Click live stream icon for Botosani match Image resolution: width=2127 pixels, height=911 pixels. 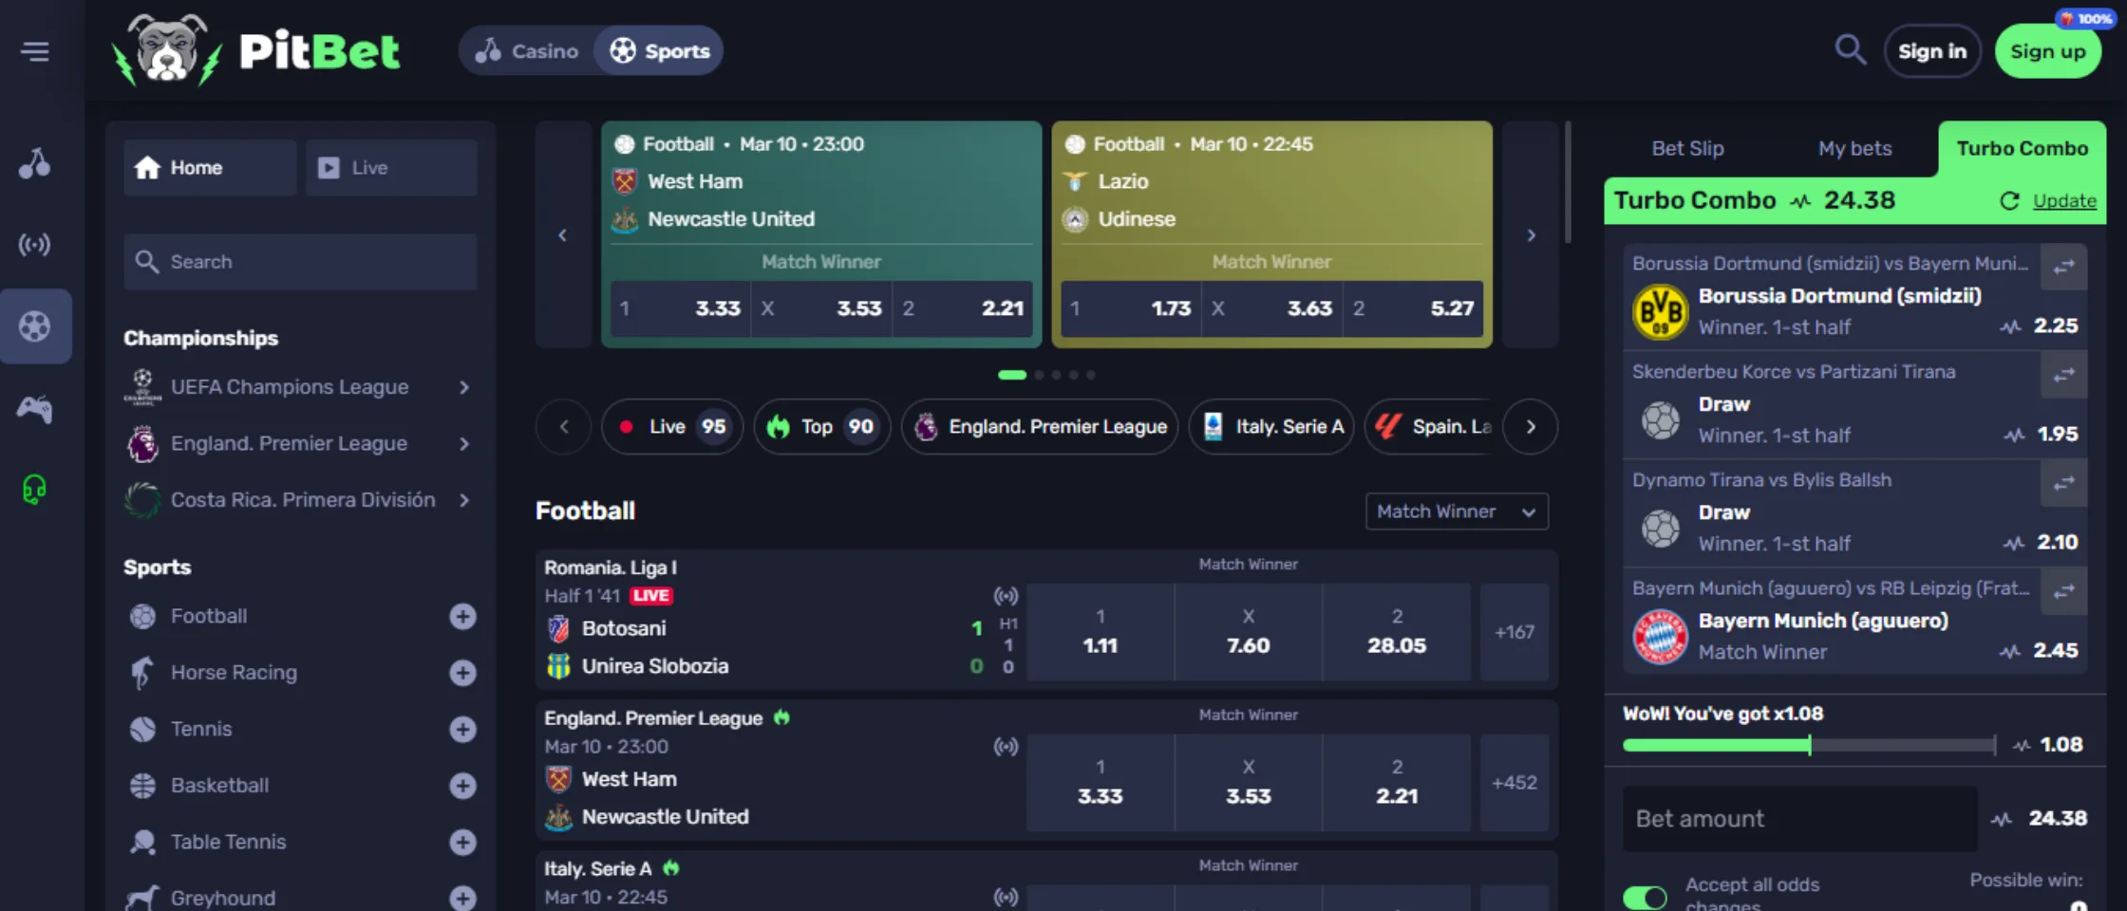tap(1005, 596)
